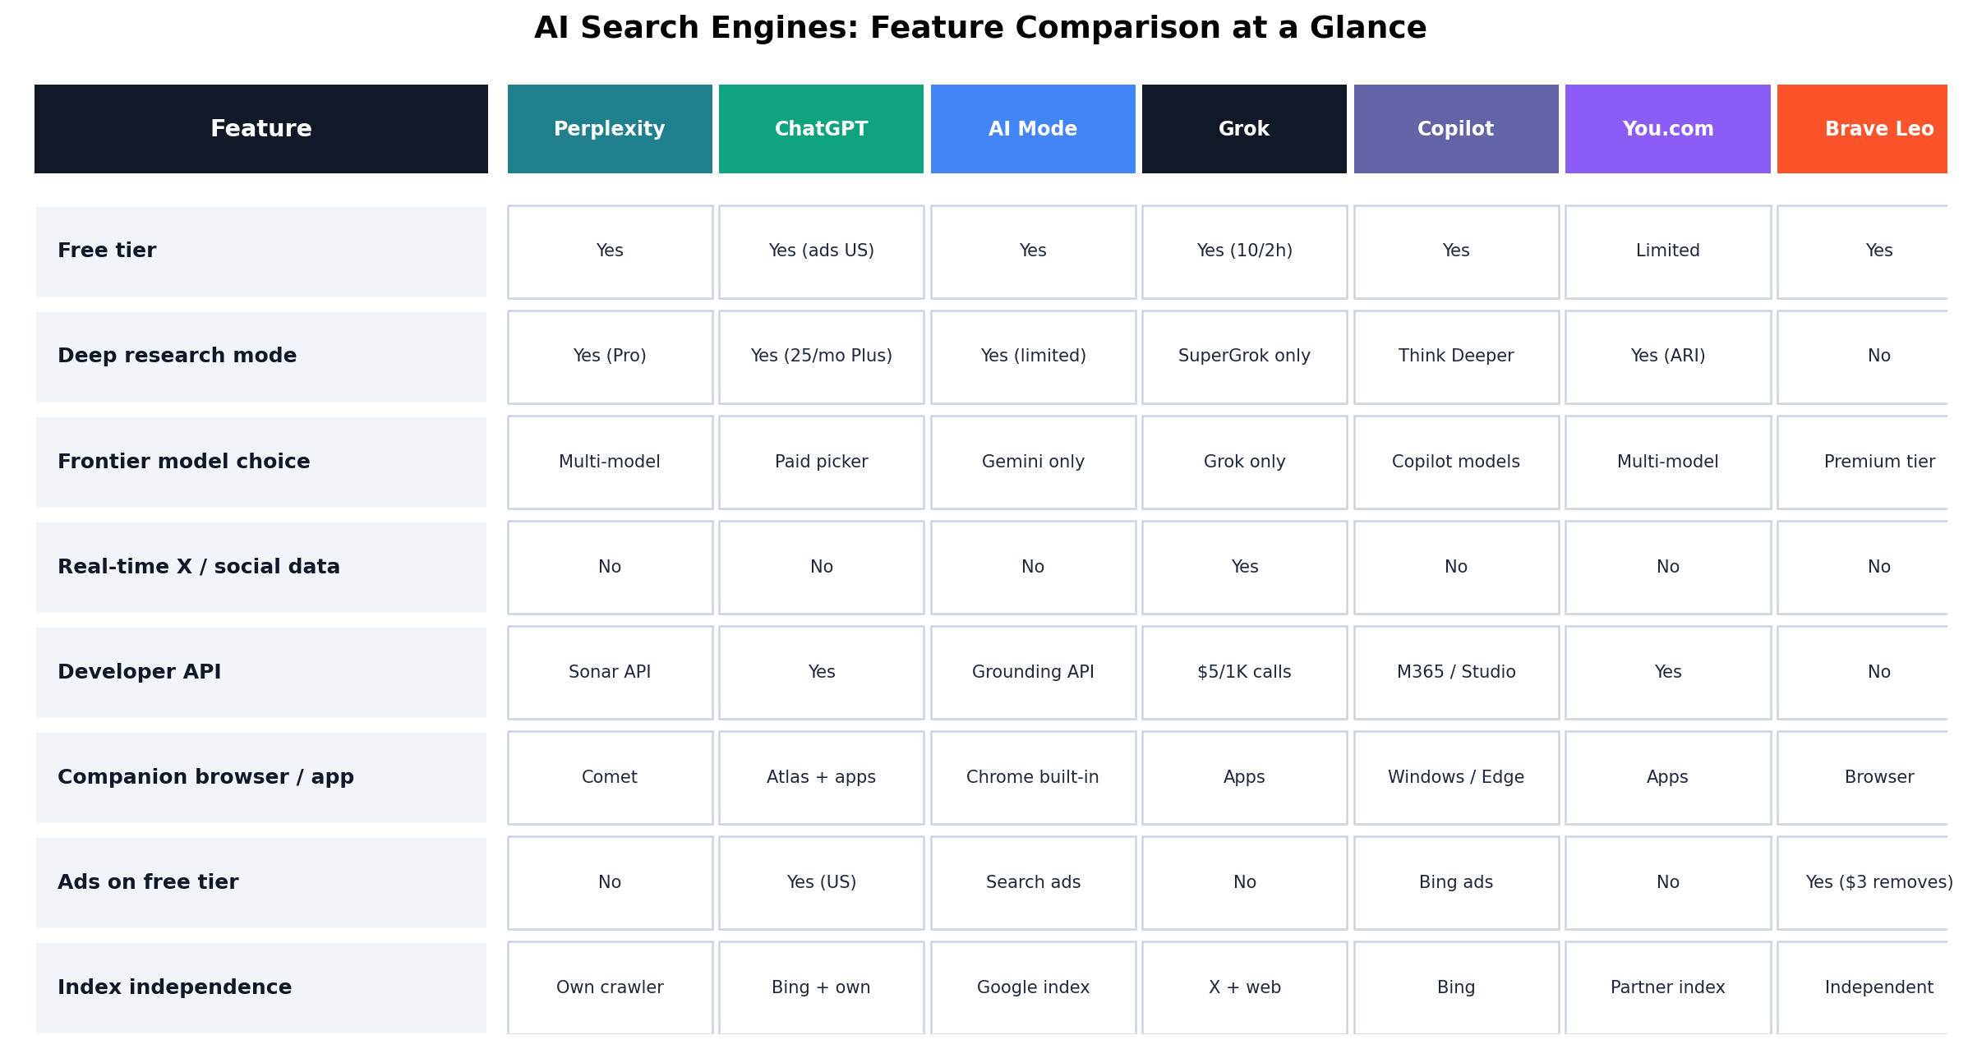Image resolution: width=1968 pixels, height=1049 pixels.
Task: Select the Perplexity column header
Action: point(610,129)
